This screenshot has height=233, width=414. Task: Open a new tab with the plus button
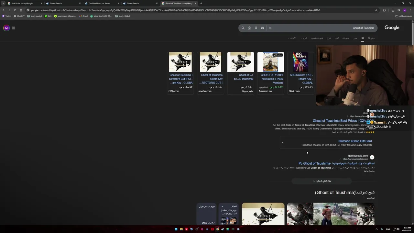point(201,3)
